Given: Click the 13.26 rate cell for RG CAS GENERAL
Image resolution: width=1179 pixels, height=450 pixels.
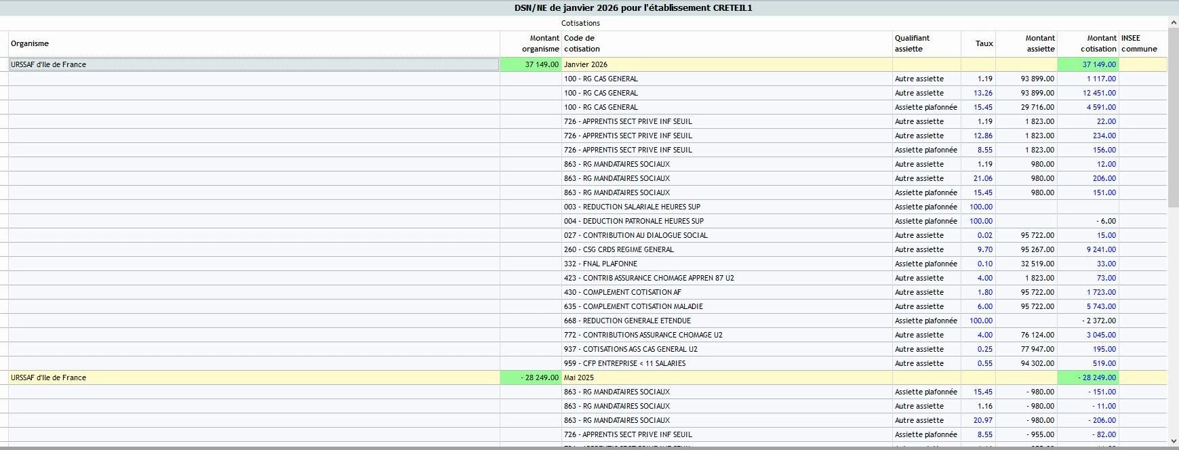Looking at the screenshot, I should 978,93.
